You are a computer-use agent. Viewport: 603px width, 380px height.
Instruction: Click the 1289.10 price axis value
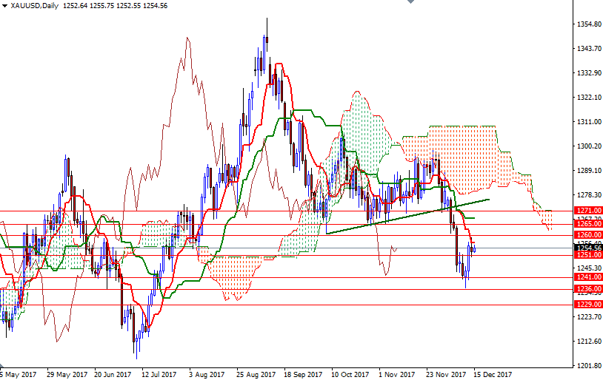coord(589,171)
